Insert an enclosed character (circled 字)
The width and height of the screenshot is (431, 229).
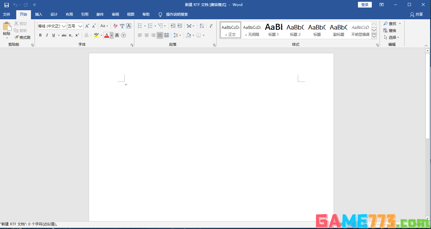click(124, 35)
